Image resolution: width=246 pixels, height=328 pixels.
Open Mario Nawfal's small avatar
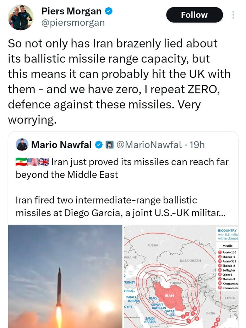[22, 145]
